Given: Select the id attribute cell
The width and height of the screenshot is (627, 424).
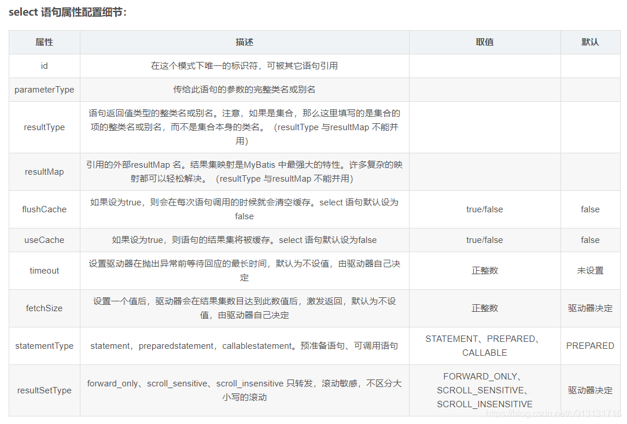Looking at the screenshot, I should [x=44, y=66].
